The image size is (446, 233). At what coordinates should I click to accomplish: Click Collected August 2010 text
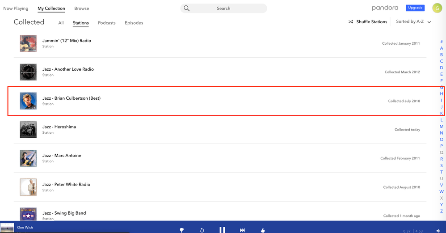(x=401, y=187)
